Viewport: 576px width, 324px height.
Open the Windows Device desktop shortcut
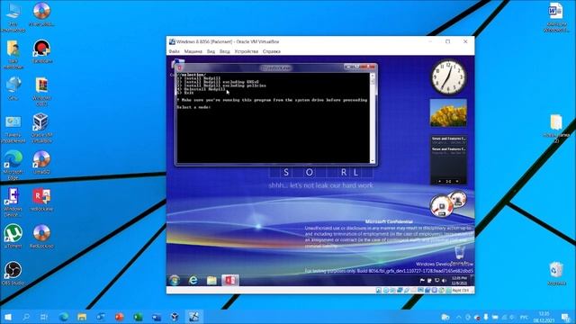point(13,202)
